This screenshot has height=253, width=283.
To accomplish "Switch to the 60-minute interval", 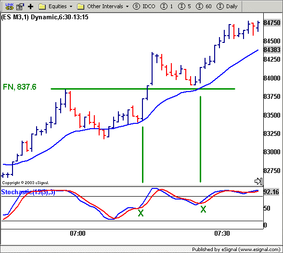I will pyautogui.click(x=204, y=7).
